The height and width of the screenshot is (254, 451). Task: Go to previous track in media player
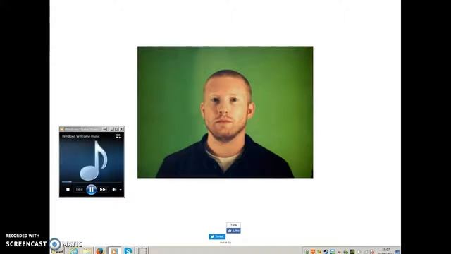[80, 190]
